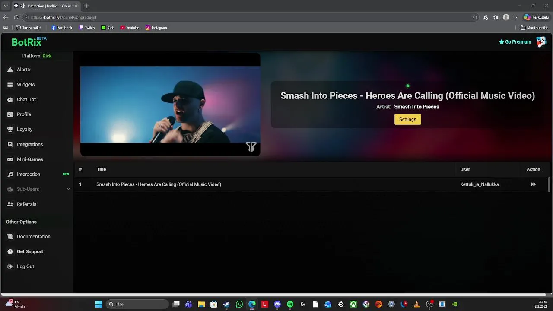Click the taskbar search box

137,304
